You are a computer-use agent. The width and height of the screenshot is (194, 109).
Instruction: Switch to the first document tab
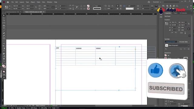tap(12, 12)
